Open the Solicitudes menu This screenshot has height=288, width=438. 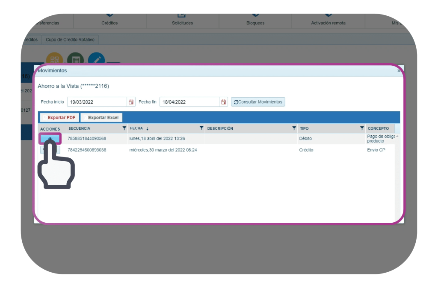182,23
